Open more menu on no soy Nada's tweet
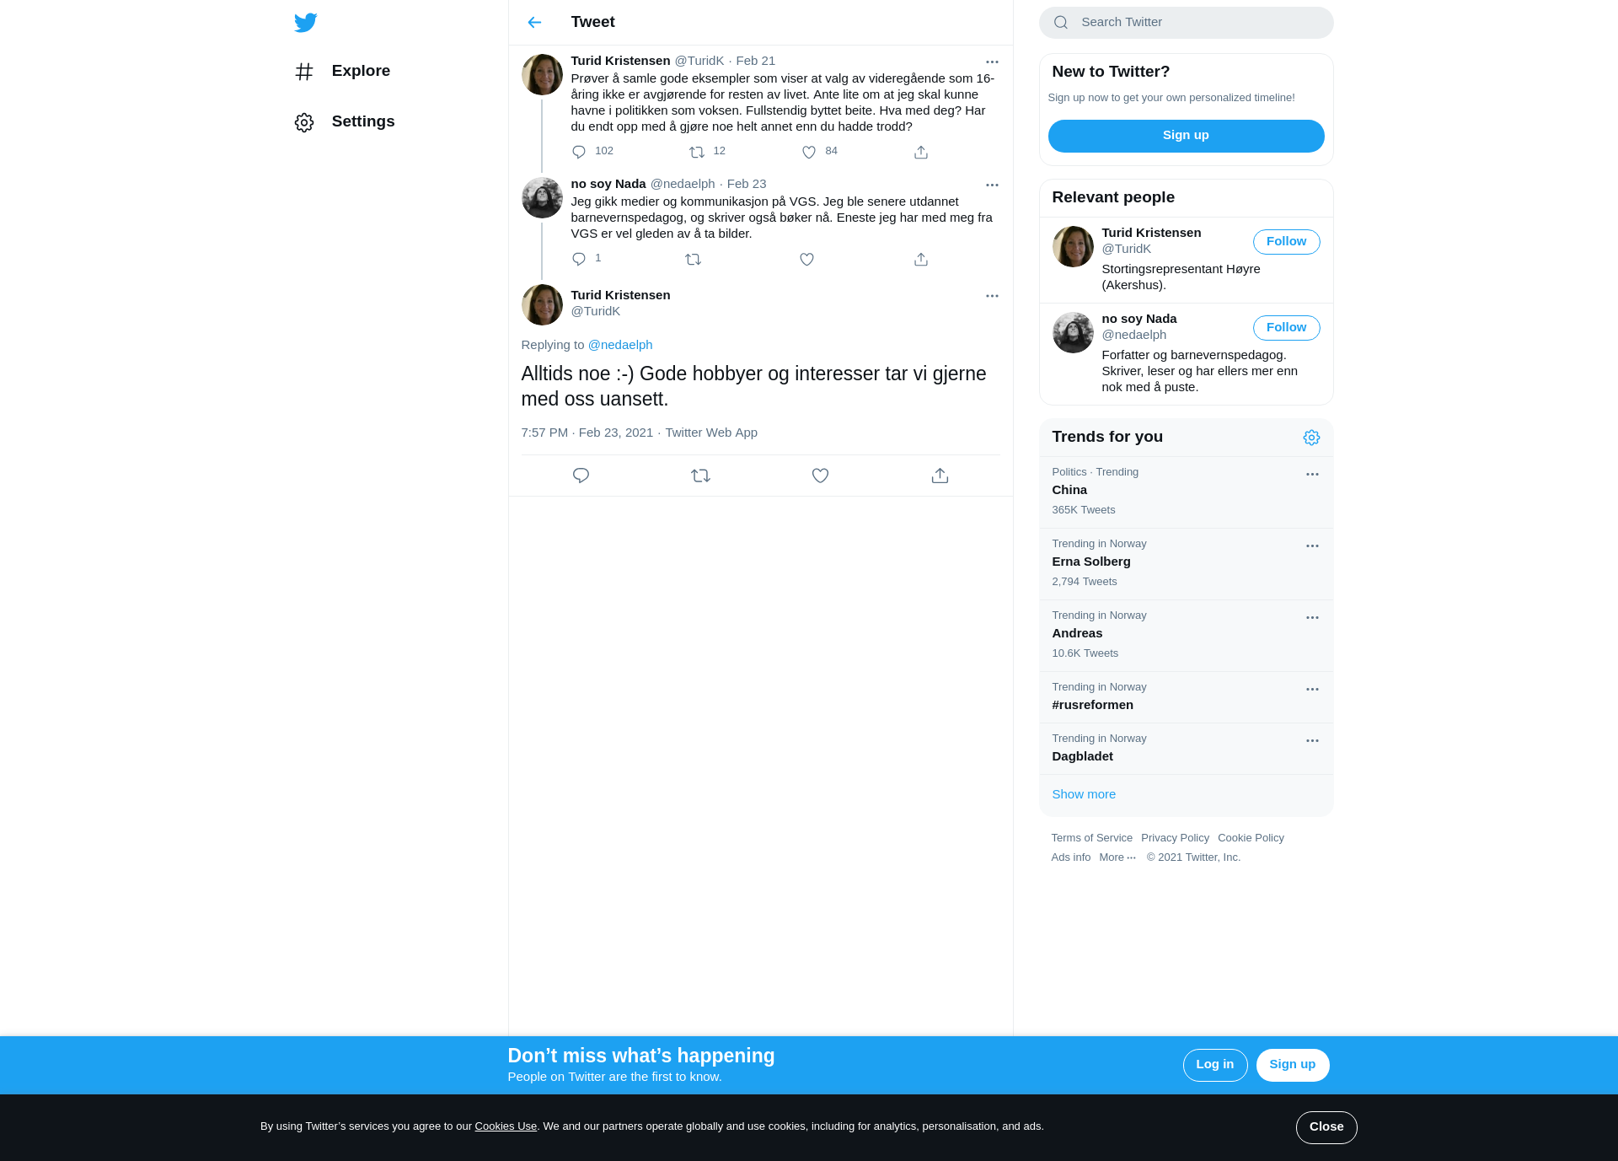Screen dimensions: 1618x1161 [x=992, y=185]
